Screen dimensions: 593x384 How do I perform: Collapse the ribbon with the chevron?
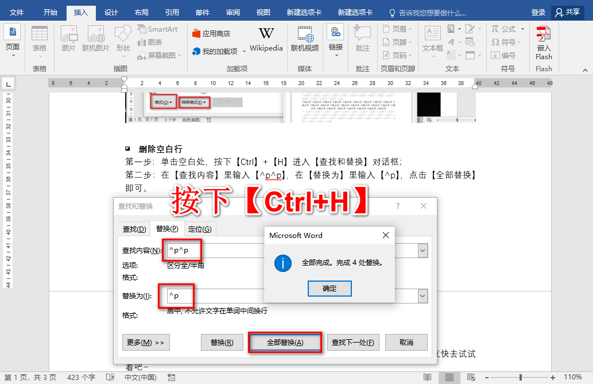pos(585,70)
